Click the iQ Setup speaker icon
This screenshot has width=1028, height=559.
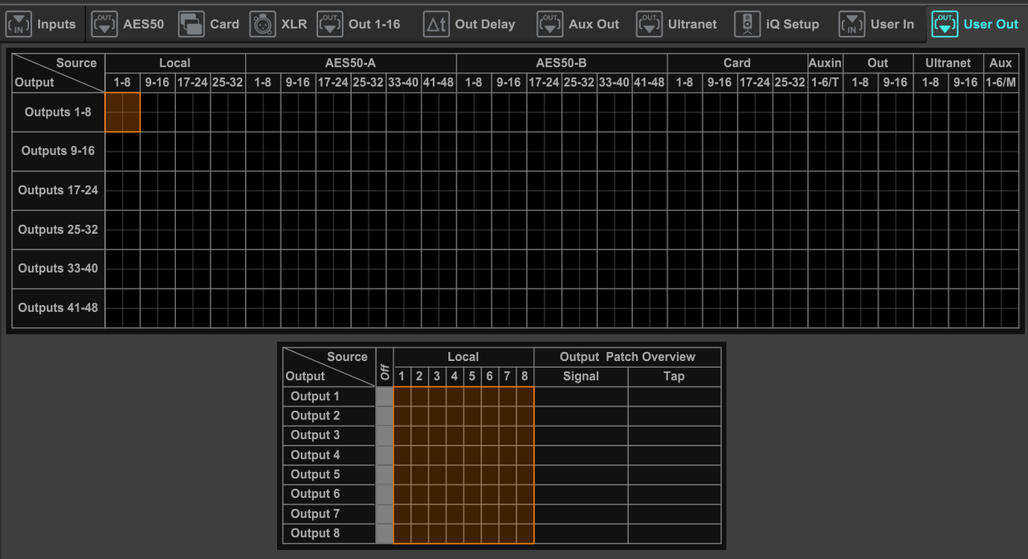[x=748, y=24]
